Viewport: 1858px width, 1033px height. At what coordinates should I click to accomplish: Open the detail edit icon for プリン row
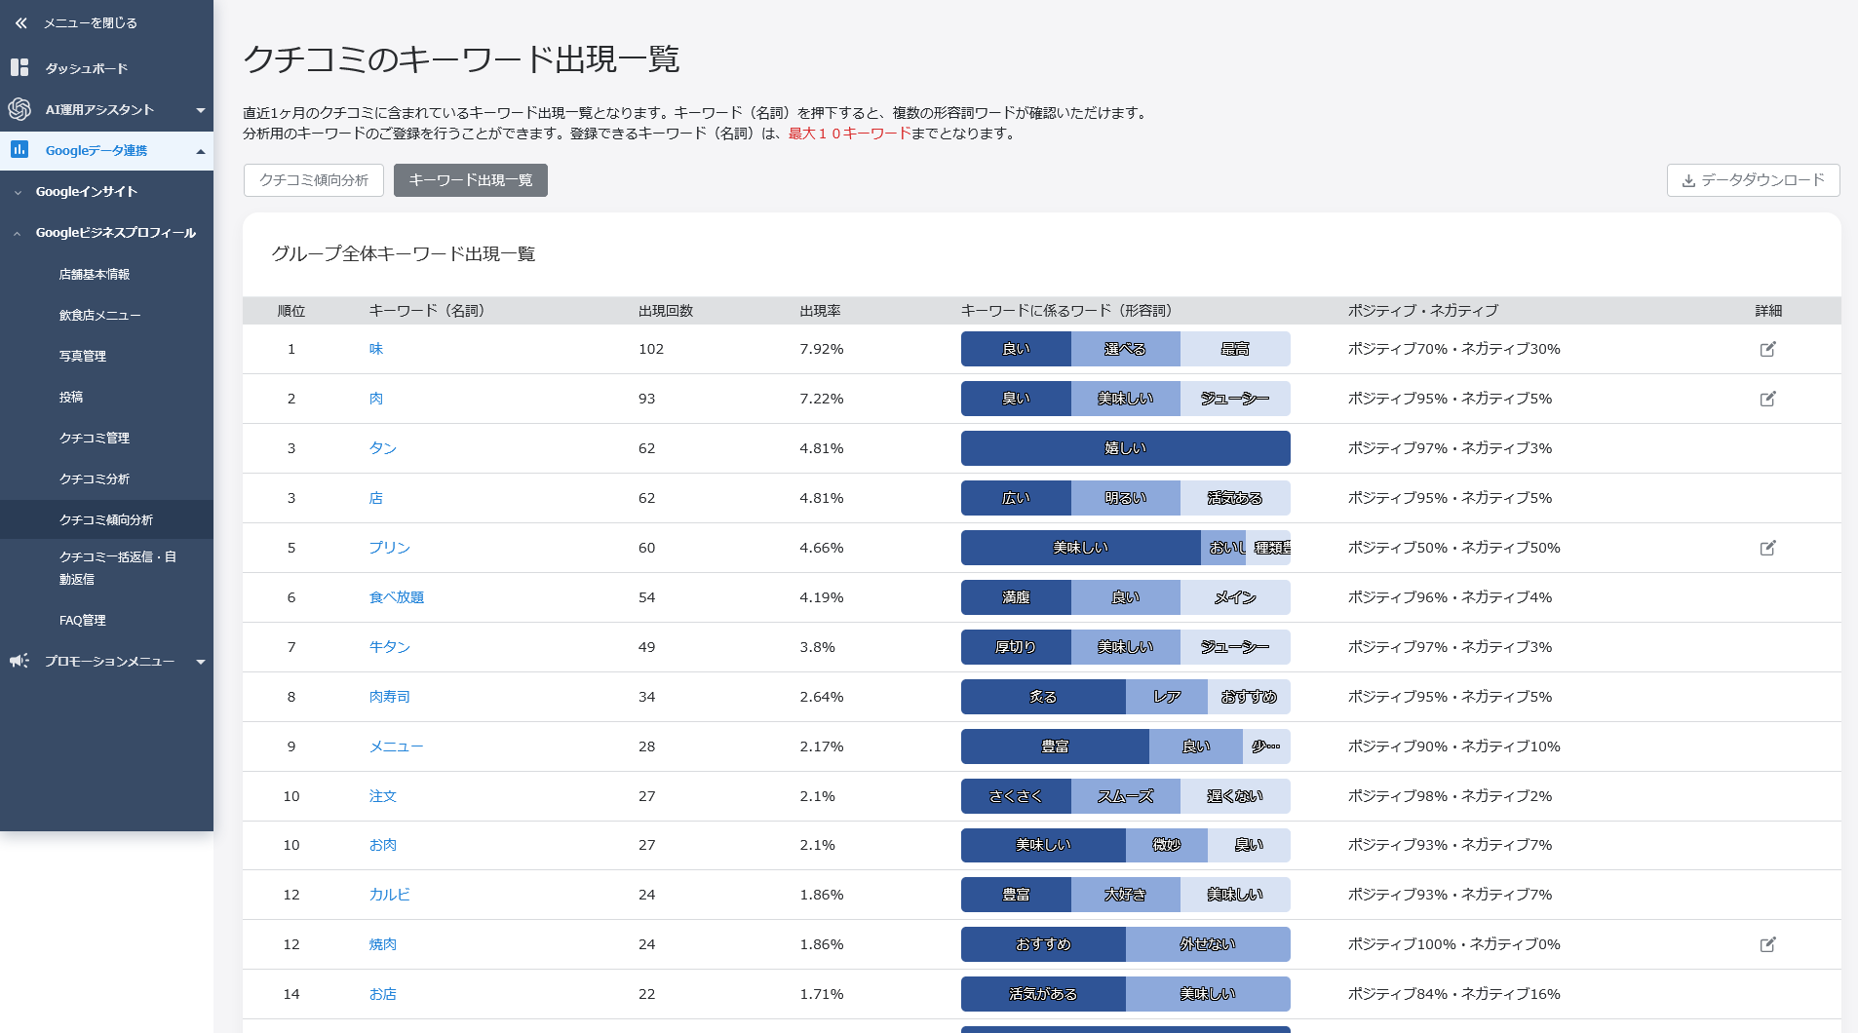[1767, 548]
